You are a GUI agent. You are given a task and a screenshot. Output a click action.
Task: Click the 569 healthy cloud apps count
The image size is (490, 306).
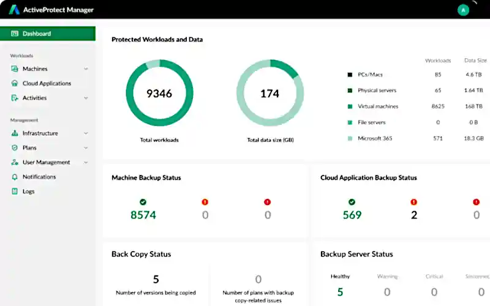(x=352, y=215)
